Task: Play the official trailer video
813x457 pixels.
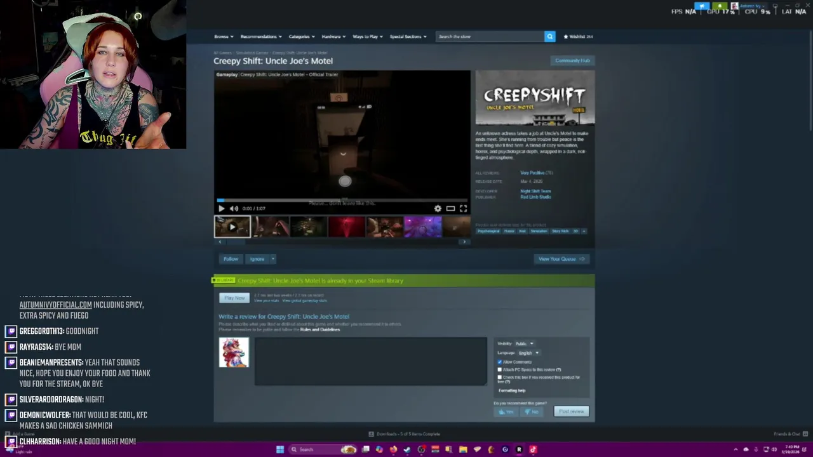Action: pos(221,208)
